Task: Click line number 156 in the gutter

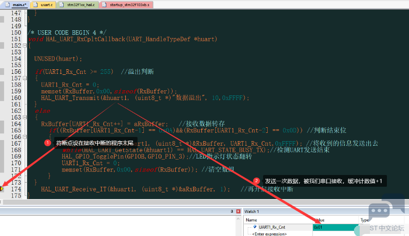Action: tap(16, 72)
